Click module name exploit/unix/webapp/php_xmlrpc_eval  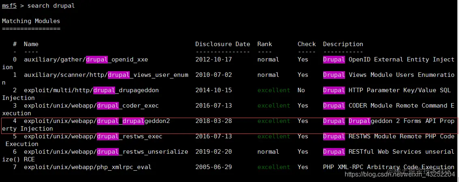(88, 167)
